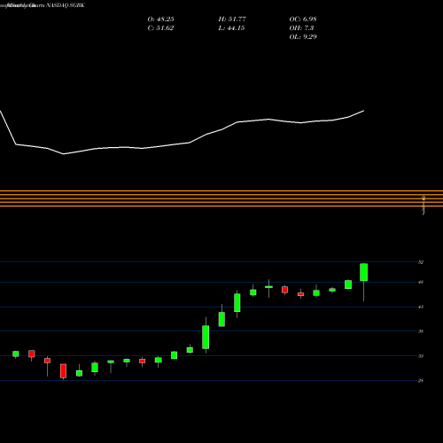
Task: Click the lowest red candle near 28
Action: point(63,371)
